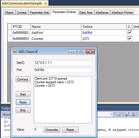Click the Reset button
Viewport: 139px width, 138px height.
pyautogui.click(x=70, y=130)
